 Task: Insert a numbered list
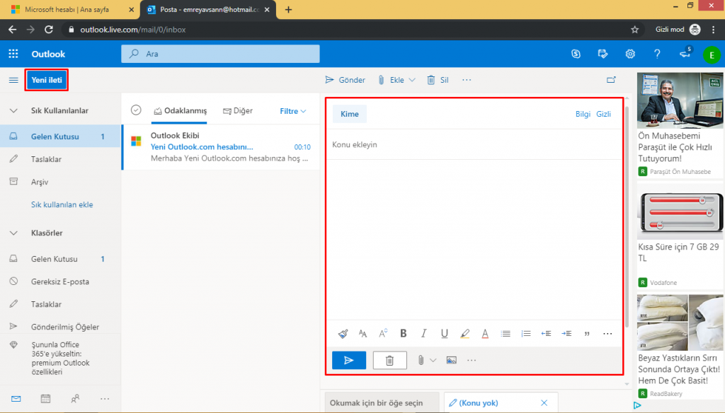pos(526,334)
